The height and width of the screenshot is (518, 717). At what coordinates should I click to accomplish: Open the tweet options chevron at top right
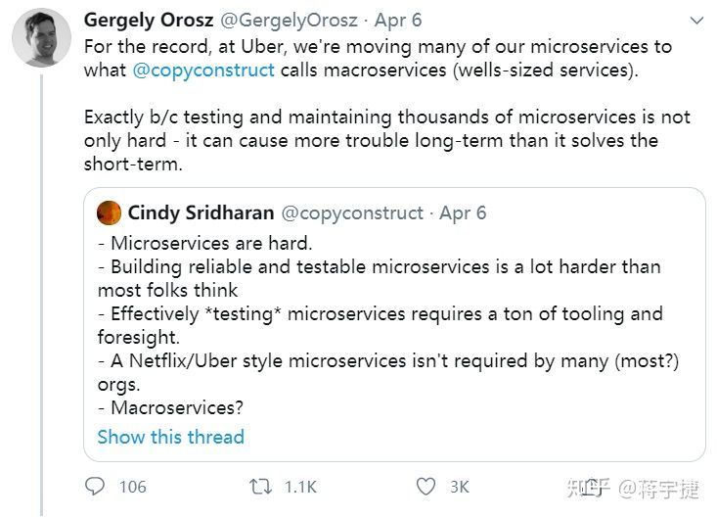[696, 21]
